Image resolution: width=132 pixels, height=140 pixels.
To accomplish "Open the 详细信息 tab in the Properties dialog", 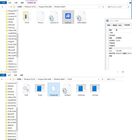I will 127,25.
